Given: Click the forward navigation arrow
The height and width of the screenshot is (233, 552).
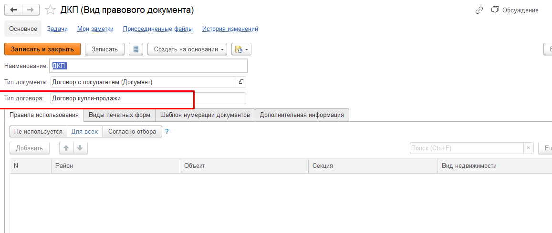Looking at the screenshot, I should pos(31,10).
